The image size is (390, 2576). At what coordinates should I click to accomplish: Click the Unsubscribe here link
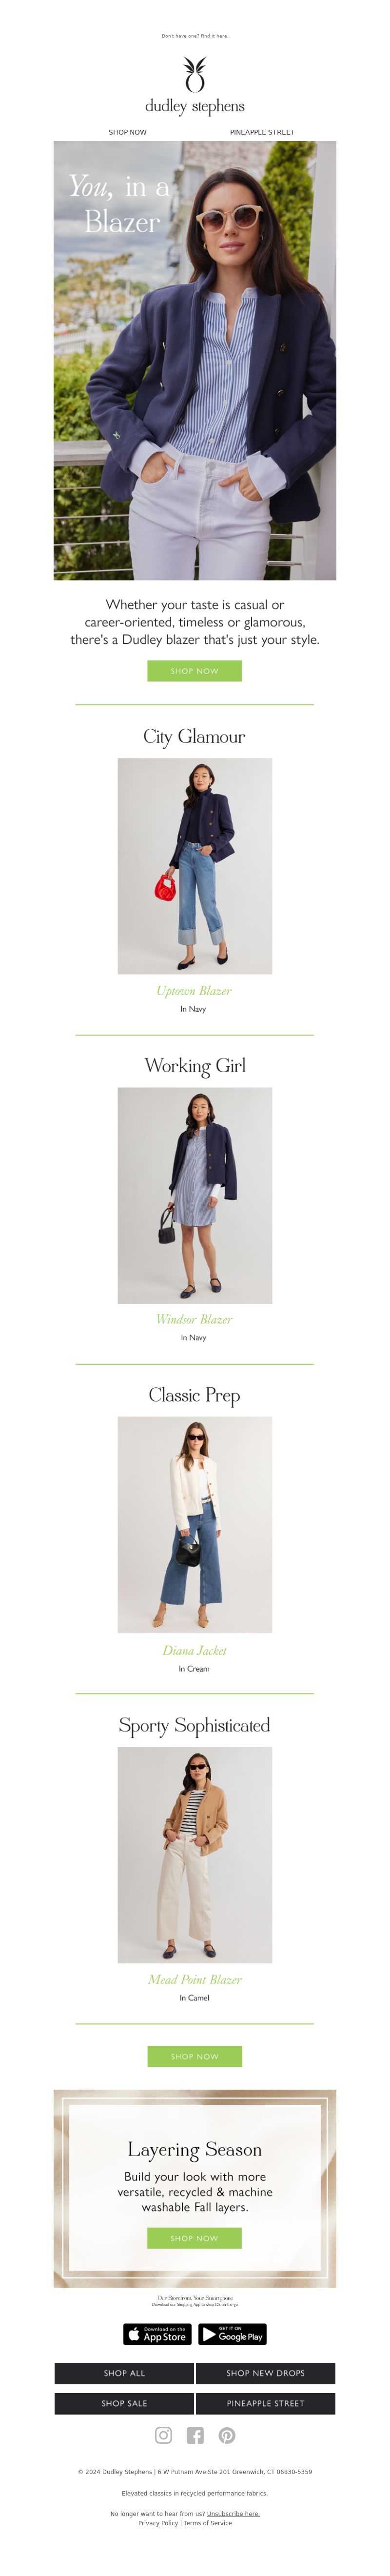point(233,2513)
